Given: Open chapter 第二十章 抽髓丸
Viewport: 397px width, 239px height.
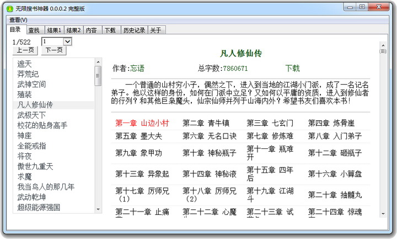Looking at the screenshot, I should 335,195.
